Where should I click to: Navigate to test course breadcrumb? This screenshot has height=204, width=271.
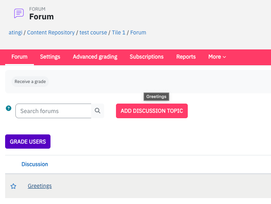coord(93,32)
